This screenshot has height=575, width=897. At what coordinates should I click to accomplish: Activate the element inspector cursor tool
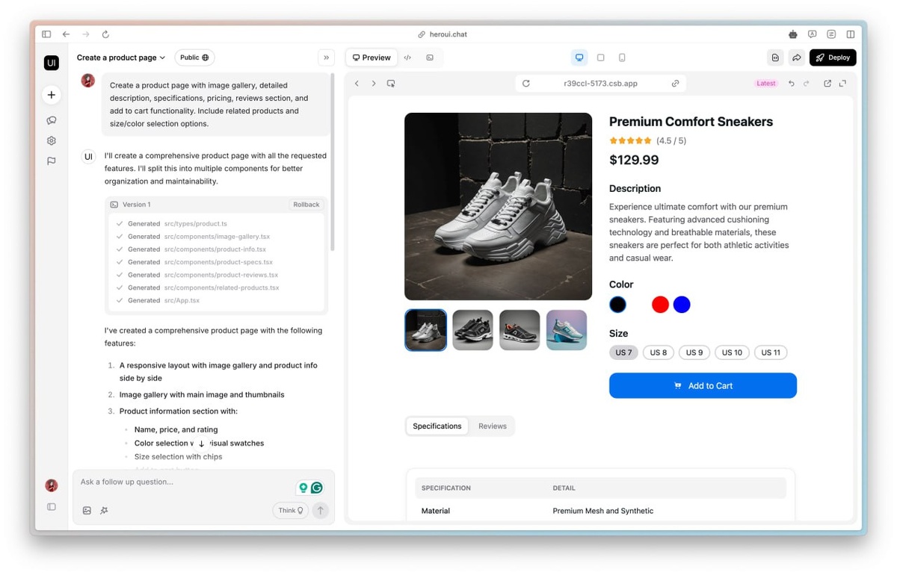pos(391,84)
